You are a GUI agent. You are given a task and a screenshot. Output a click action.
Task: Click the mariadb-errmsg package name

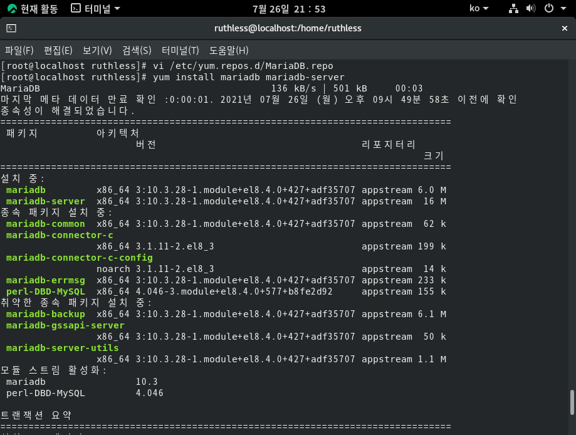pyautogui.click(x=46, y=280)
